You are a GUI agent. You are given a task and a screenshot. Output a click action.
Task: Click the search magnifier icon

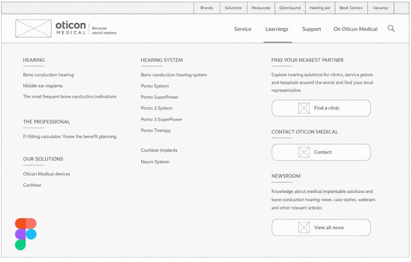[391, 28]
